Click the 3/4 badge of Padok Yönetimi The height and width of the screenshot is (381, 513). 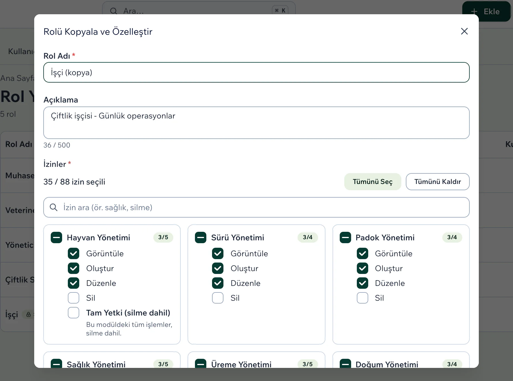click(452, 237)
